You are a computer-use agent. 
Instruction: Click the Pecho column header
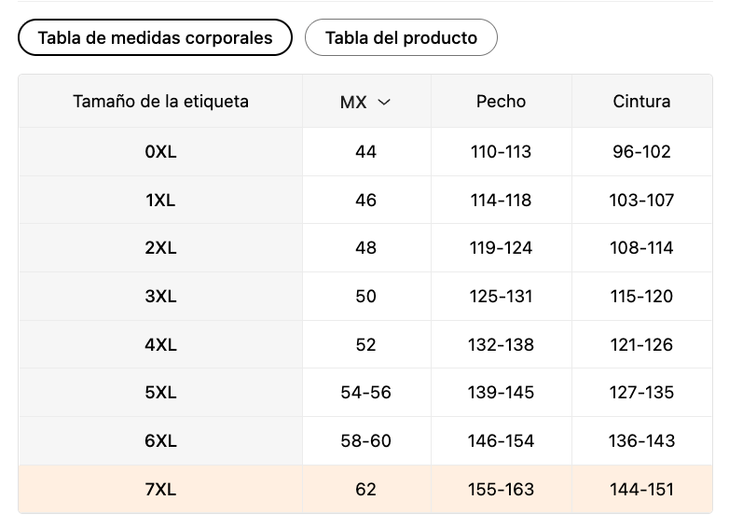(501, 102)
